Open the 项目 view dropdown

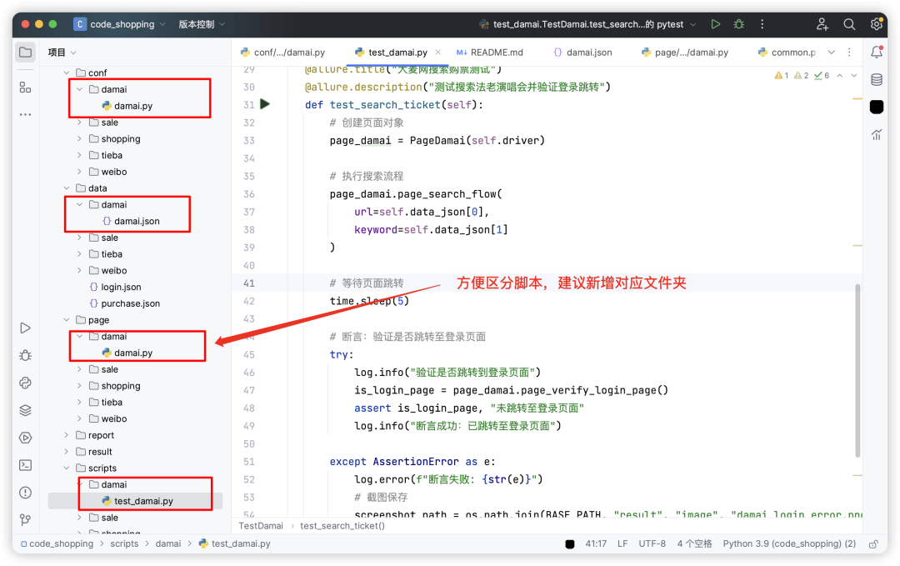pyautogui.click(x=62, y=53)
